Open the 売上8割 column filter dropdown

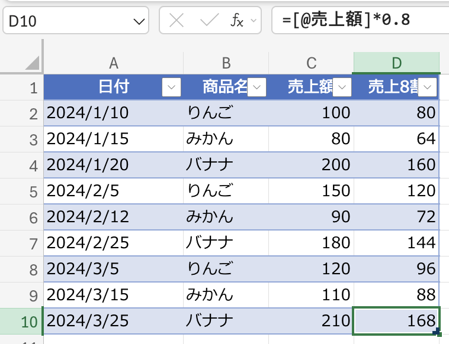[428, 88]
